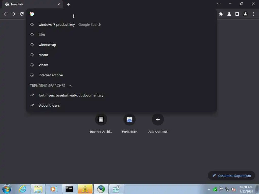Click history icon beside 'windows 7 product key'
The height and width of the screenshot is (194, 259).
(x=32, y=25)
